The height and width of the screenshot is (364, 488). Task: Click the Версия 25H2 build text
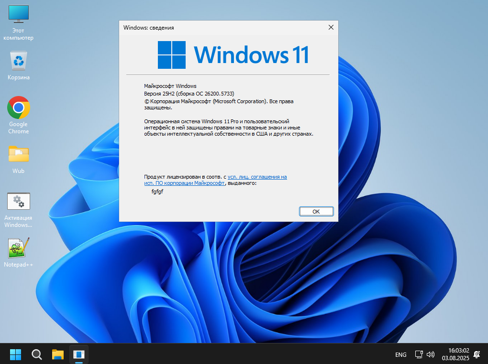pos(189,94)
